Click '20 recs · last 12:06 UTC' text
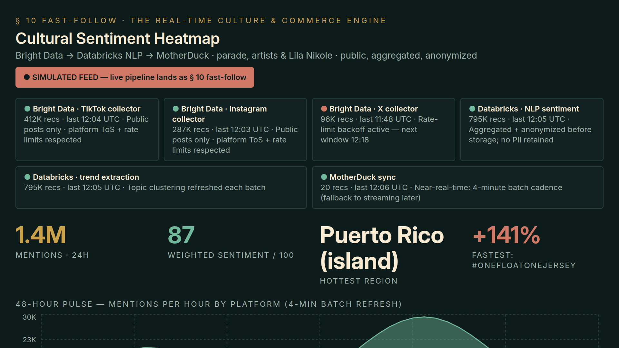619x348 pixels. click(x=364, y=188)
